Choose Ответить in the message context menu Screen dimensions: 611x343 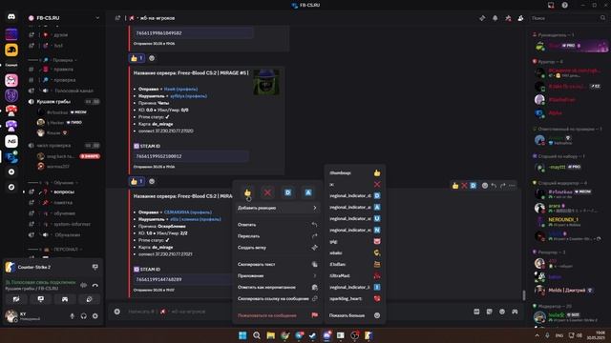[277, 225]
